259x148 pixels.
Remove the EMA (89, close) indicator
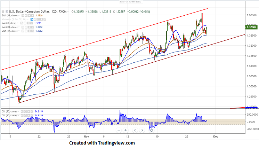tap(33, 31)
